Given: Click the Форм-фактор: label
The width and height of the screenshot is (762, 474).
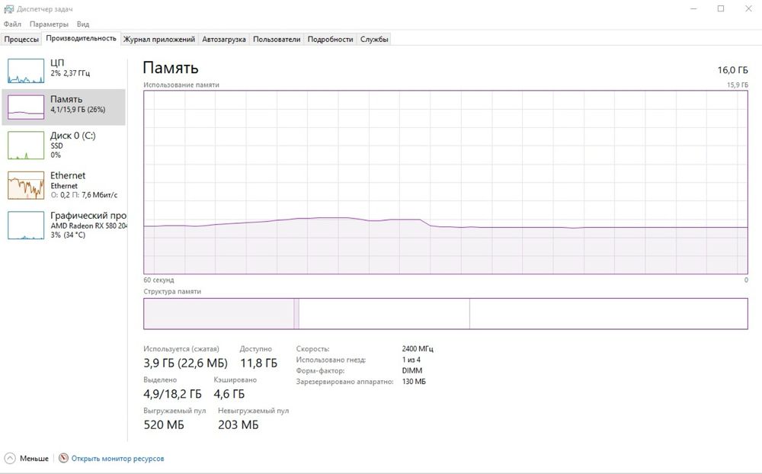Looking at the screenshot, I should [x=320, y=370].
